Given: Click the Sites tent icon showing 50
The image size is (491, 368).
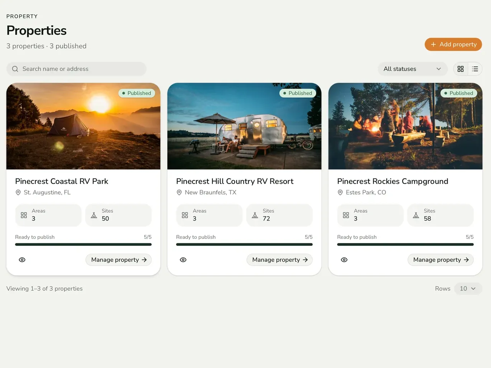Looking at the screenshot, I should point(94,215).
